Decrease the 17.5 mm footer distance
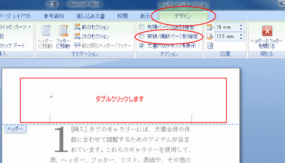The height and width of the screenshot is (163, 285). click(241, 38)
